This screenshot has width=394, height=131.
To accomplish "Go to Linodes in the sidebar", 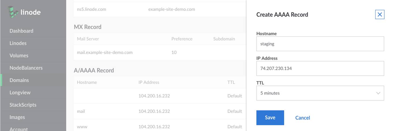I will [x=18, y=43].
